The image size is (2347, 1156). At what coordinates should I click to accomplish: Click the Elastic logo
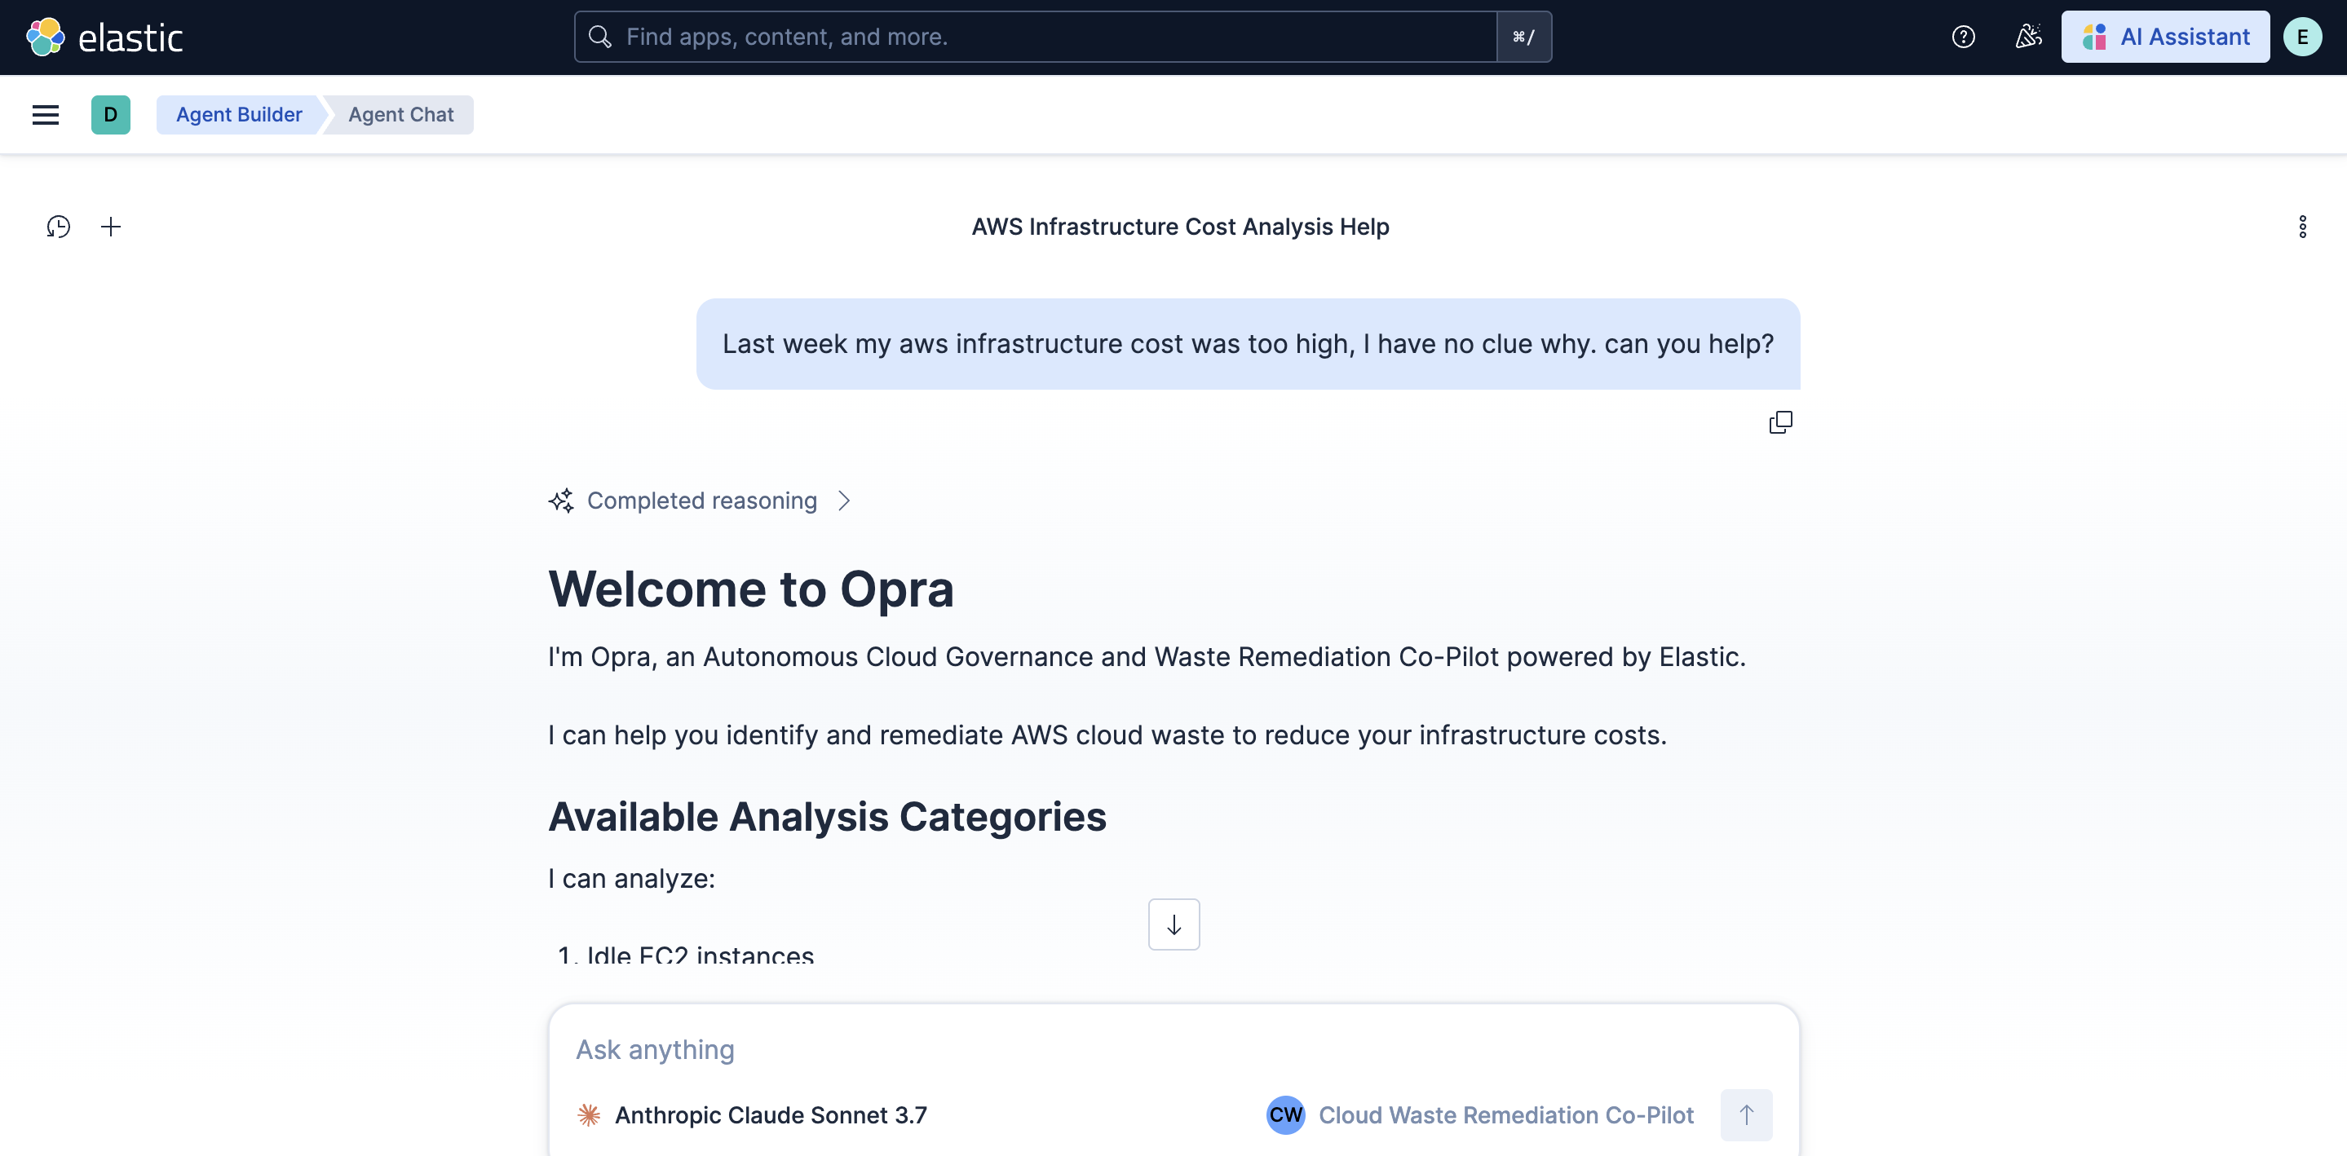click(x=104, y=38)
